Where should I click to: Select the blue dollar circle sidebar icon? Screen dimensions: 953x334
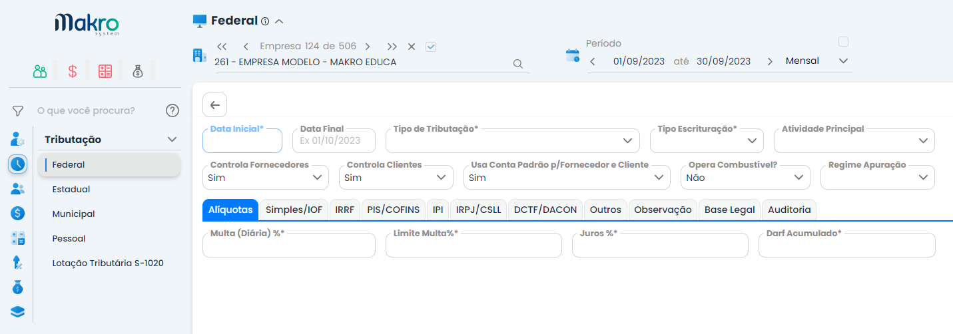click(18, 214)
